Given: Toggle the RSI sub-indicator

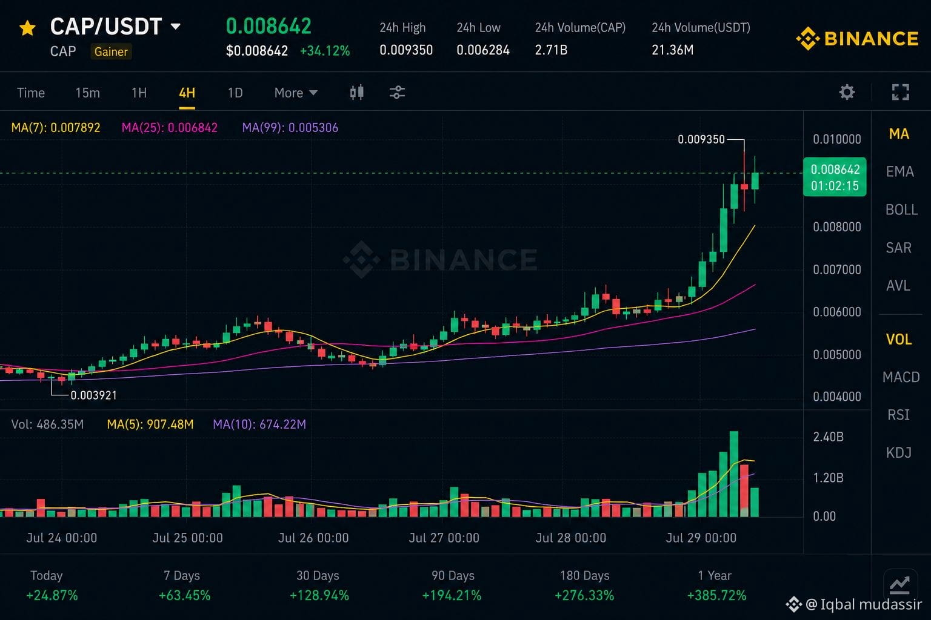Looking at the screenshot, I should 898,415.
